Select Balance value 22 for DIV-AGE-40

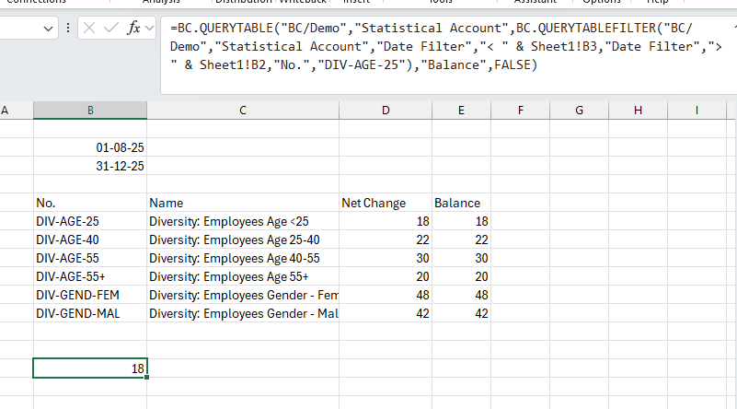click(461, 240)
